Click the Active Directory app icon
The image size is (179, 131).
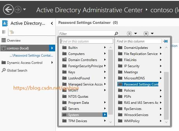(x=5, y=23)
